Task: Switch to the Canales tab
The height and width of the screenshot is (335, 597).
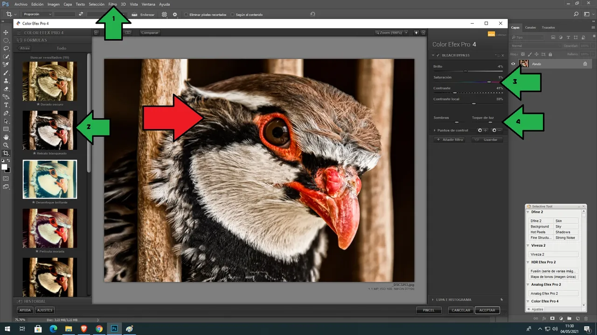Action: (x=530, y=27)
